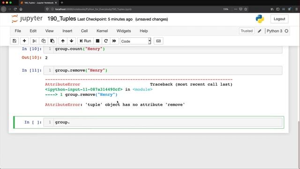Viewport: 300px width, 169px height.
Task: Open the View menu
Action: pos(49,31)
